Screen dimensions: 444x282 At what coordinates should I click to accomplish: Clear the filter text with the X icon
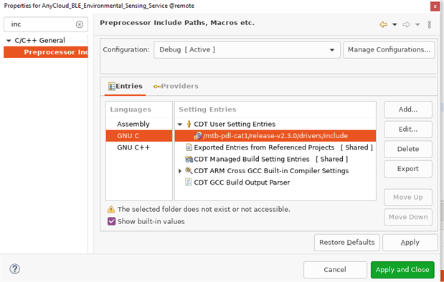(80, 24)
